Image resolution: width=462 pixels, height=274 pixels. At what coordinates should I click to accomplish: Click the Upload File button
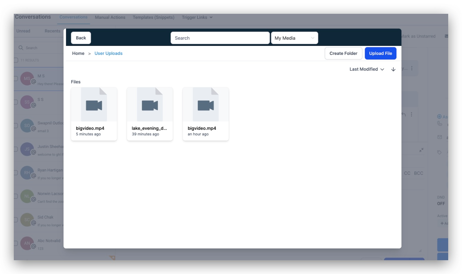381,53
